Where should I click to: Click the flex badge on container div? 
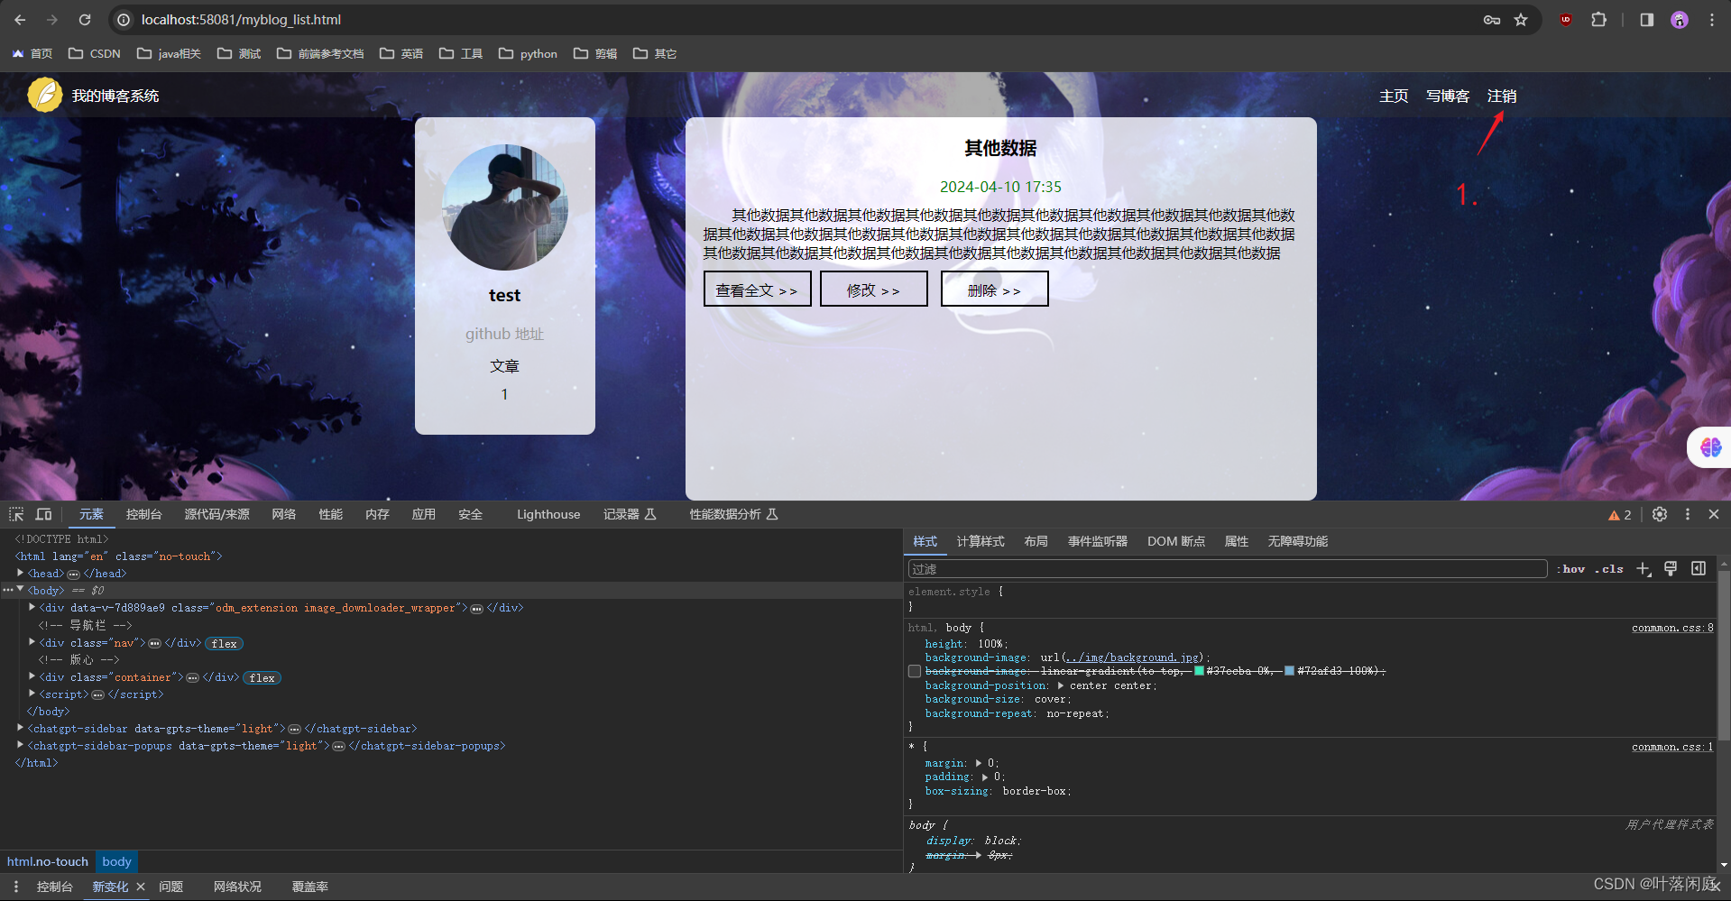point(262,677)
